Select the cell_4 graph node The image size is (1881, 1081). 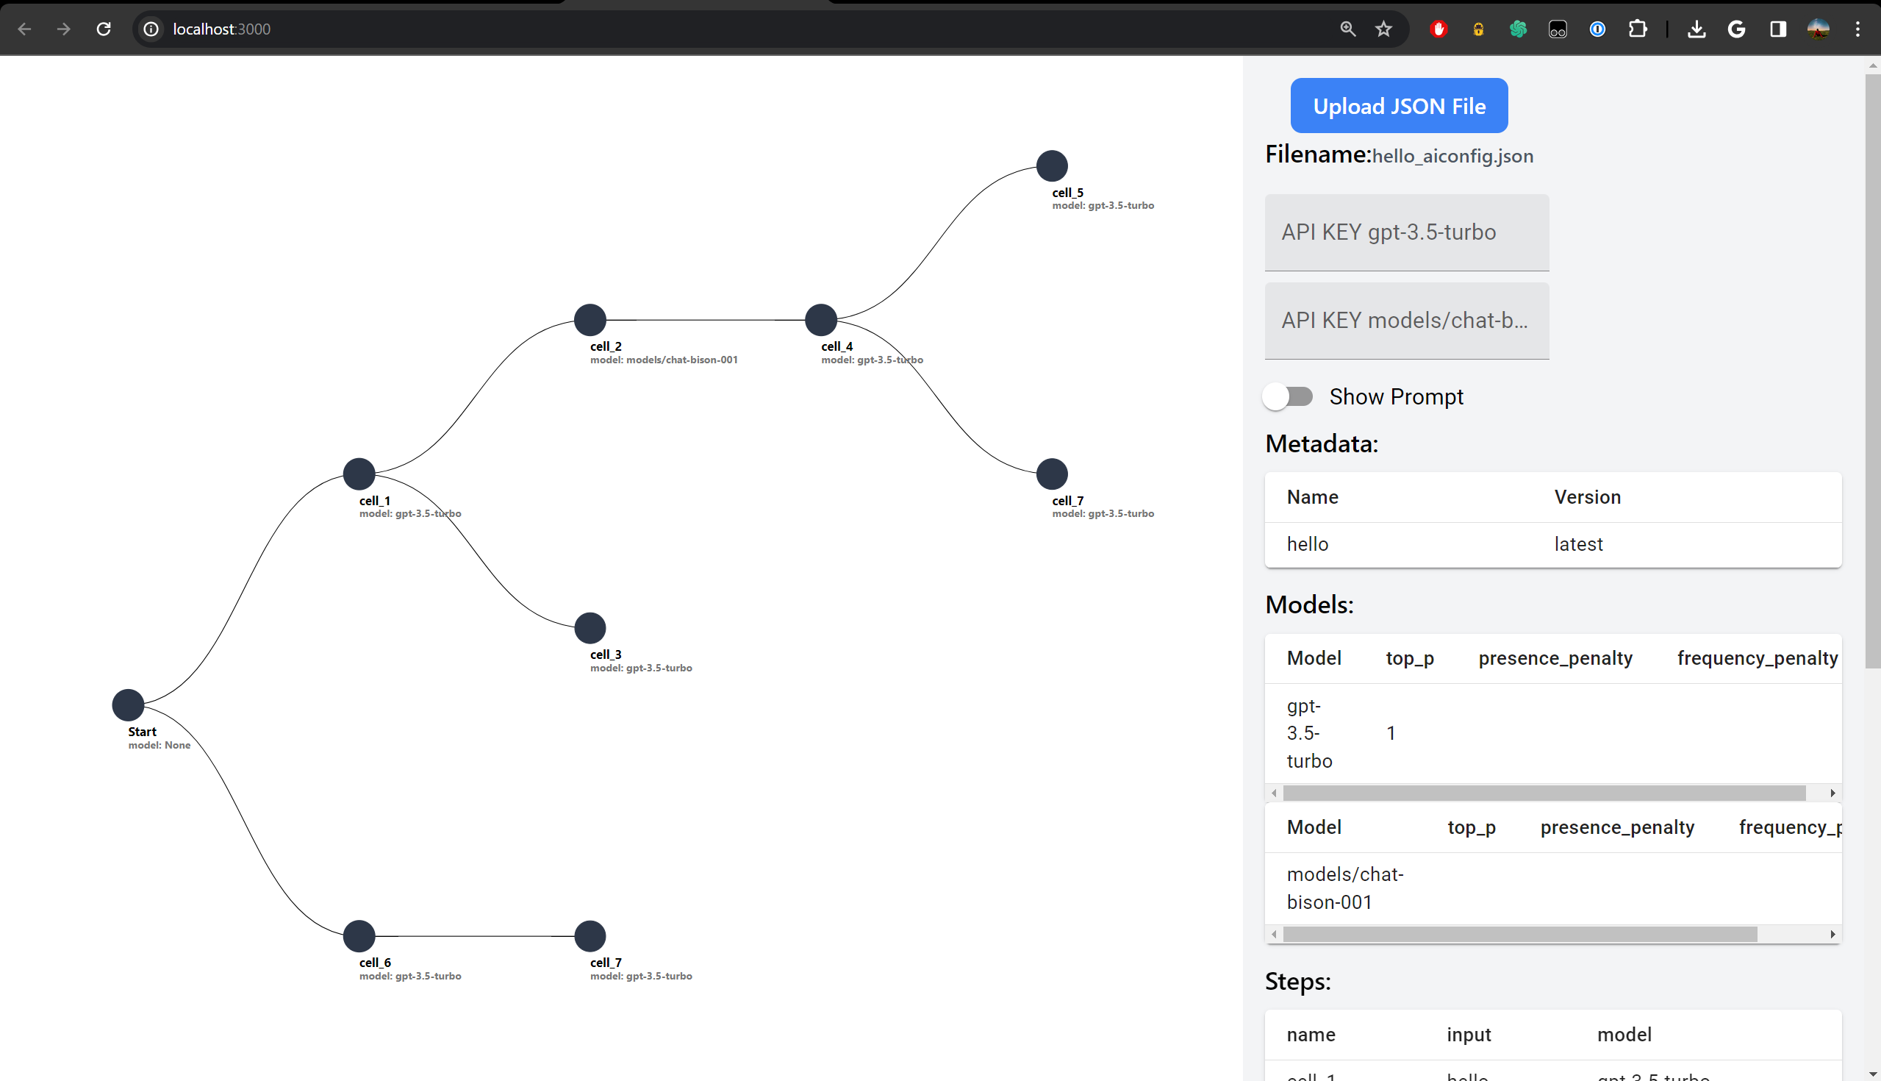pyautogui.click(x=820, y=320)
